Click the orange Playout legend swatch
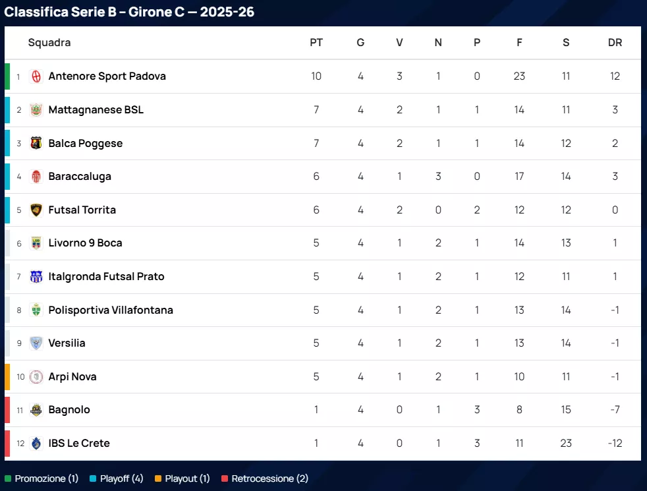The image size is (647, 491). 158,479
